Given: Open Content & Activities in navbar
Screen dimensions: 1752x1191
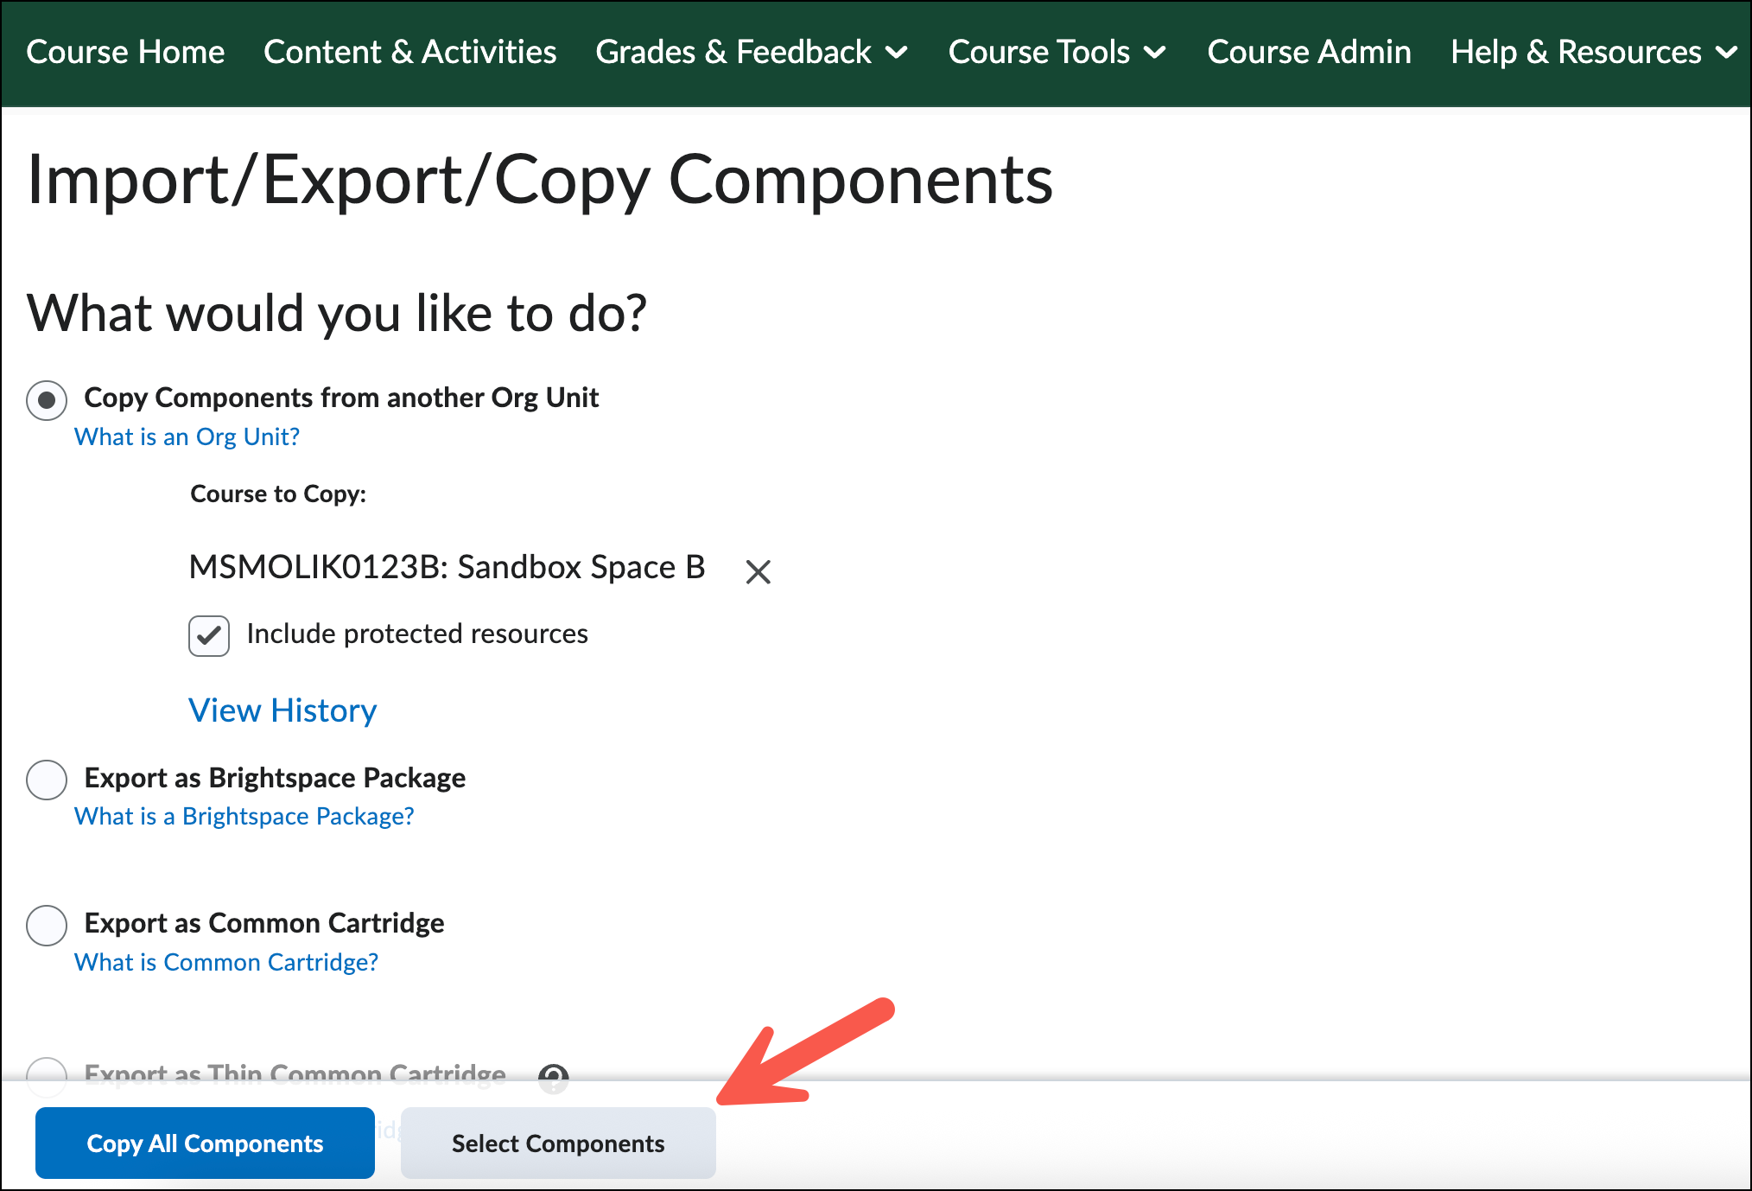Looking at the screenshot, I should tap(409, 52).
